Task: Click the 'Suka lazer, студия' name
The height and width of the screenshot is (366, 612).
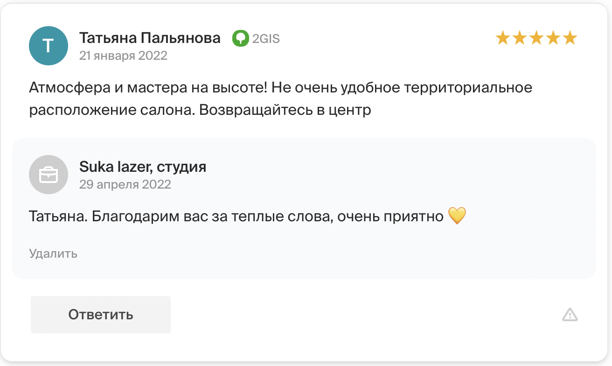Action: coord(143,167)
